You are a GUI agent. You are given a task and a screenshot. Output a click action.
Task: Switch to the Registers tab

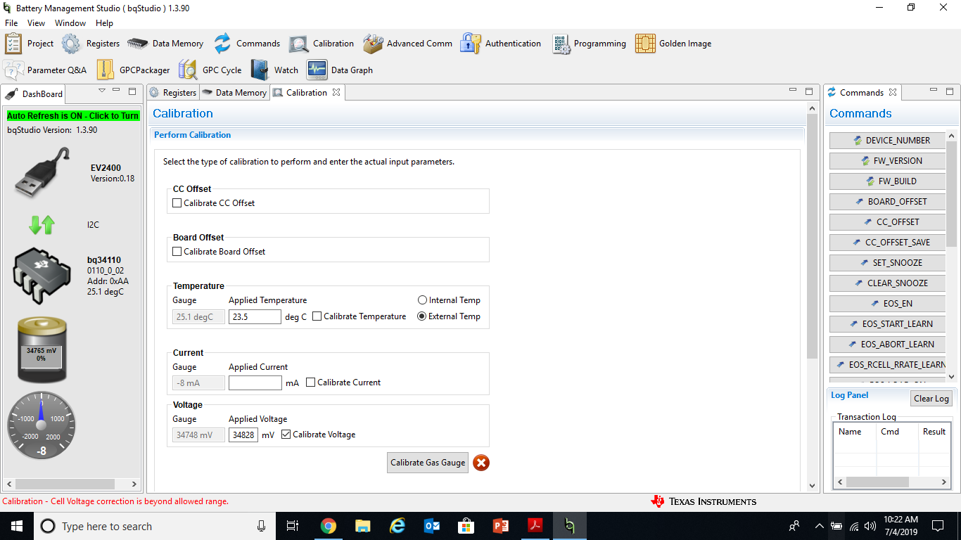[x=173, y=93]
